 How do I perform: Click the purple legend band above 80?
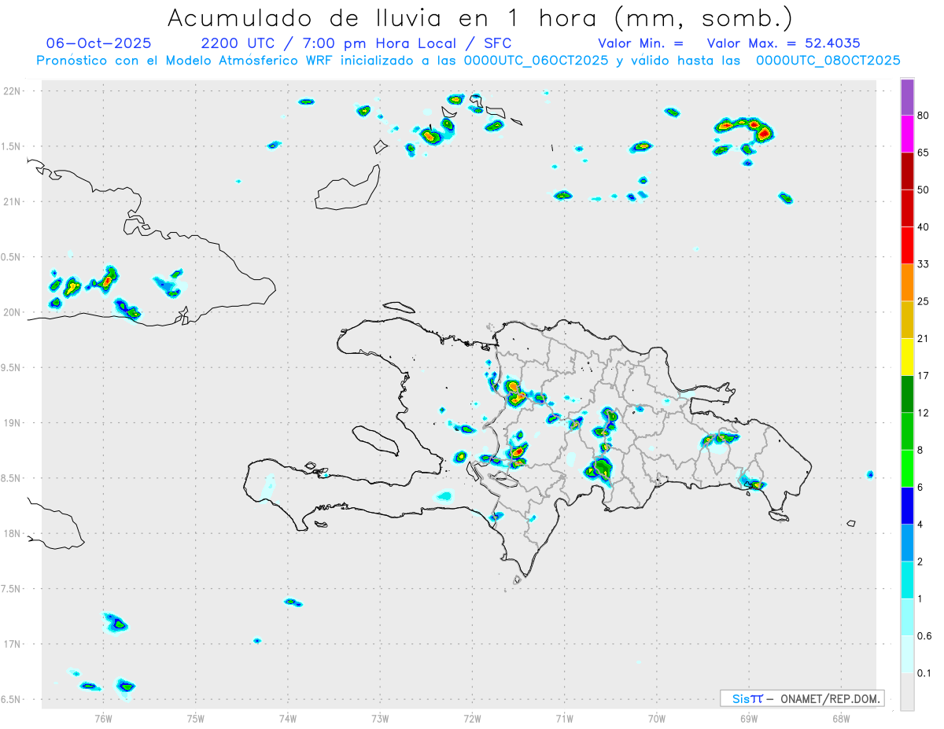[907, 97]
